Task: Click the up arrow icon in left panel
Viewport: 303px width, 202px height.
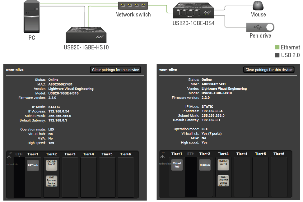Action: click(x=9, y=157)
